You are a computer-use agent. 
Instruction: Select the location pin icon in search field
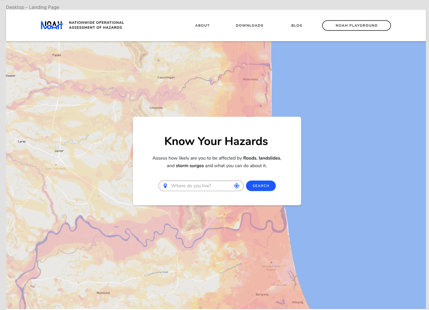tap(166, 186)
